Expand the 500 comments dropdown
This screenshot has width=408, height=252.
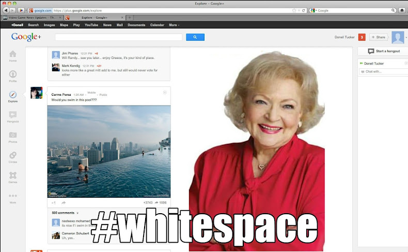(x=77, y=213)
